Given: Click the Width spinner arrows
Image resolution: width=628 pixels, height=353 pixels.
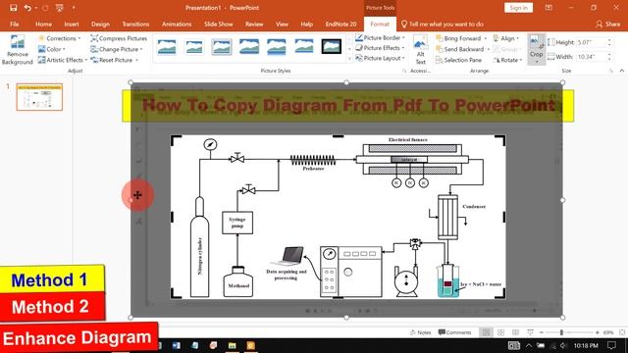Looking at the screenshot, I should [x=609, y=57].
